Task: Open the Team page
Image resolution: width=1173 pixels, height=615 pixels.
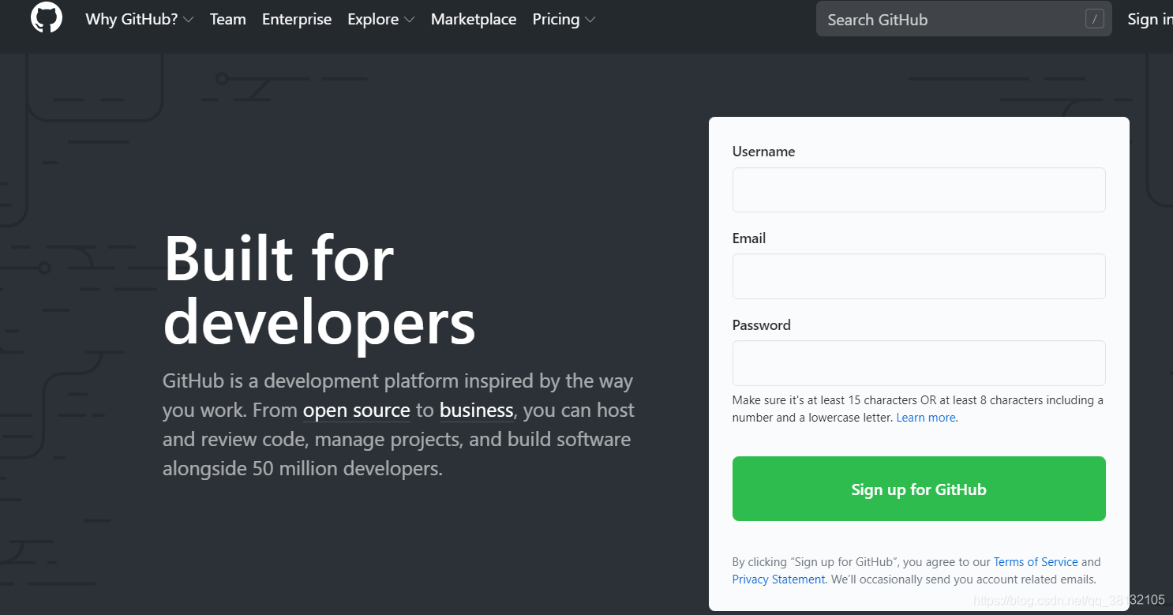Action: coord(228,19)
